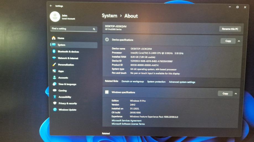This screenshot has height=142, width=254.
Task: Open Accessibility settings
Action: (74, 97)
